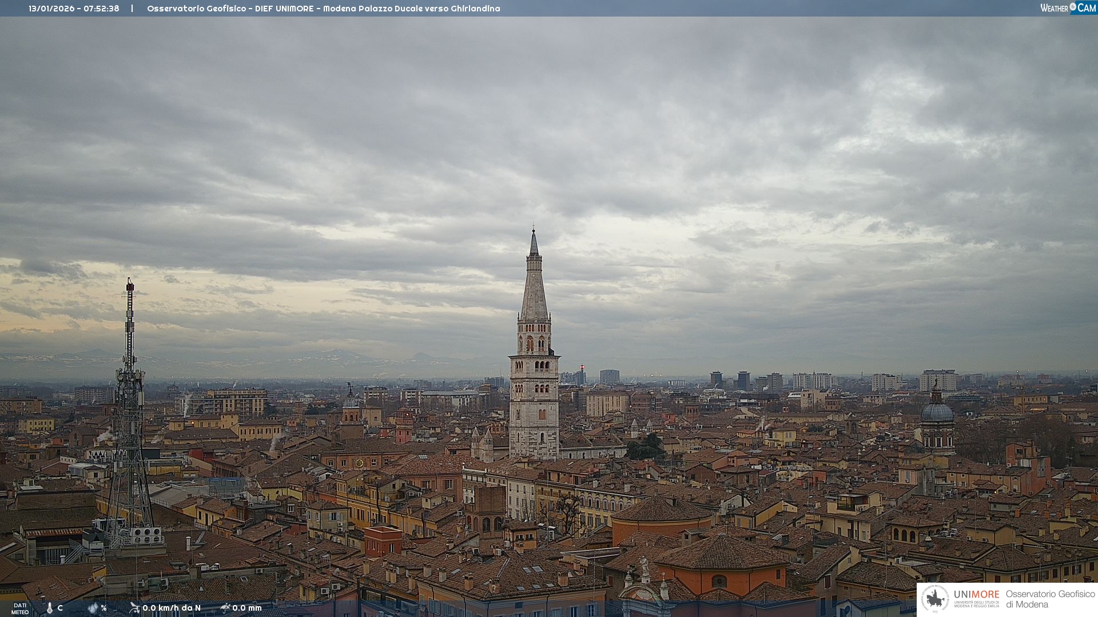This screenshot has height=617, width=1098.
Task: Click the 13/01/2026 date in header
Action: pos(51,9)
